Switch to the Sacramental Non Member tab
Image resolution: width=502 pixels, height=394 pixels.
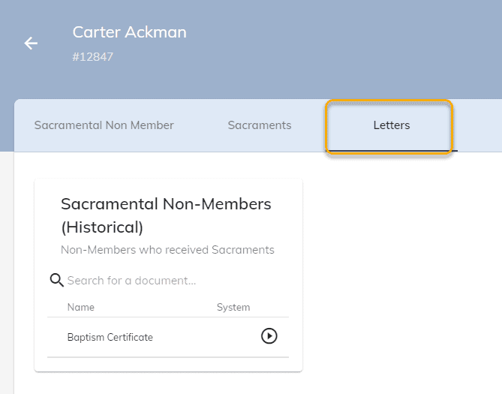104,125
